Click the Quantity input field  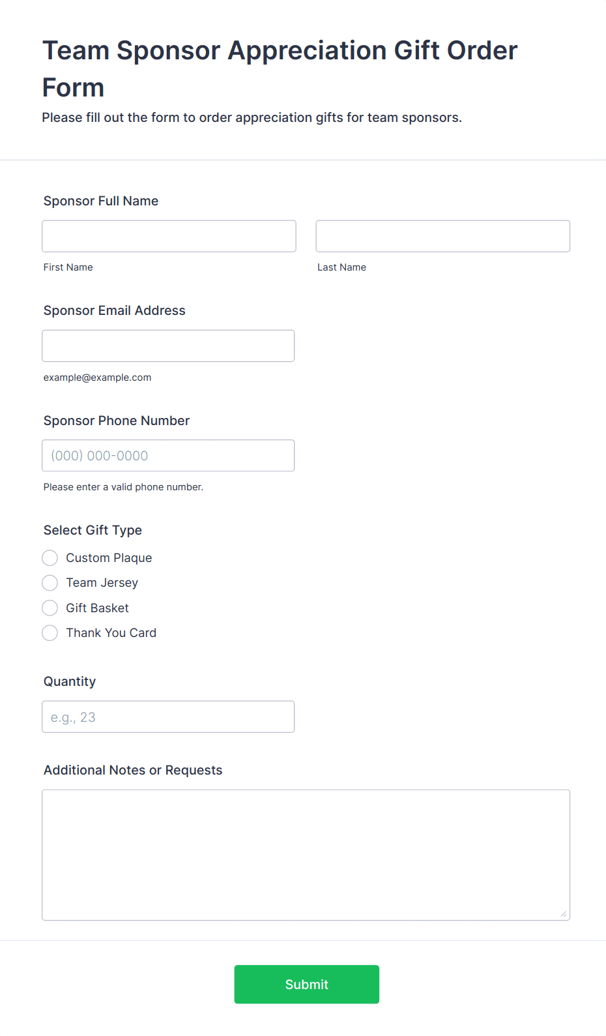(x=168, y=717)
